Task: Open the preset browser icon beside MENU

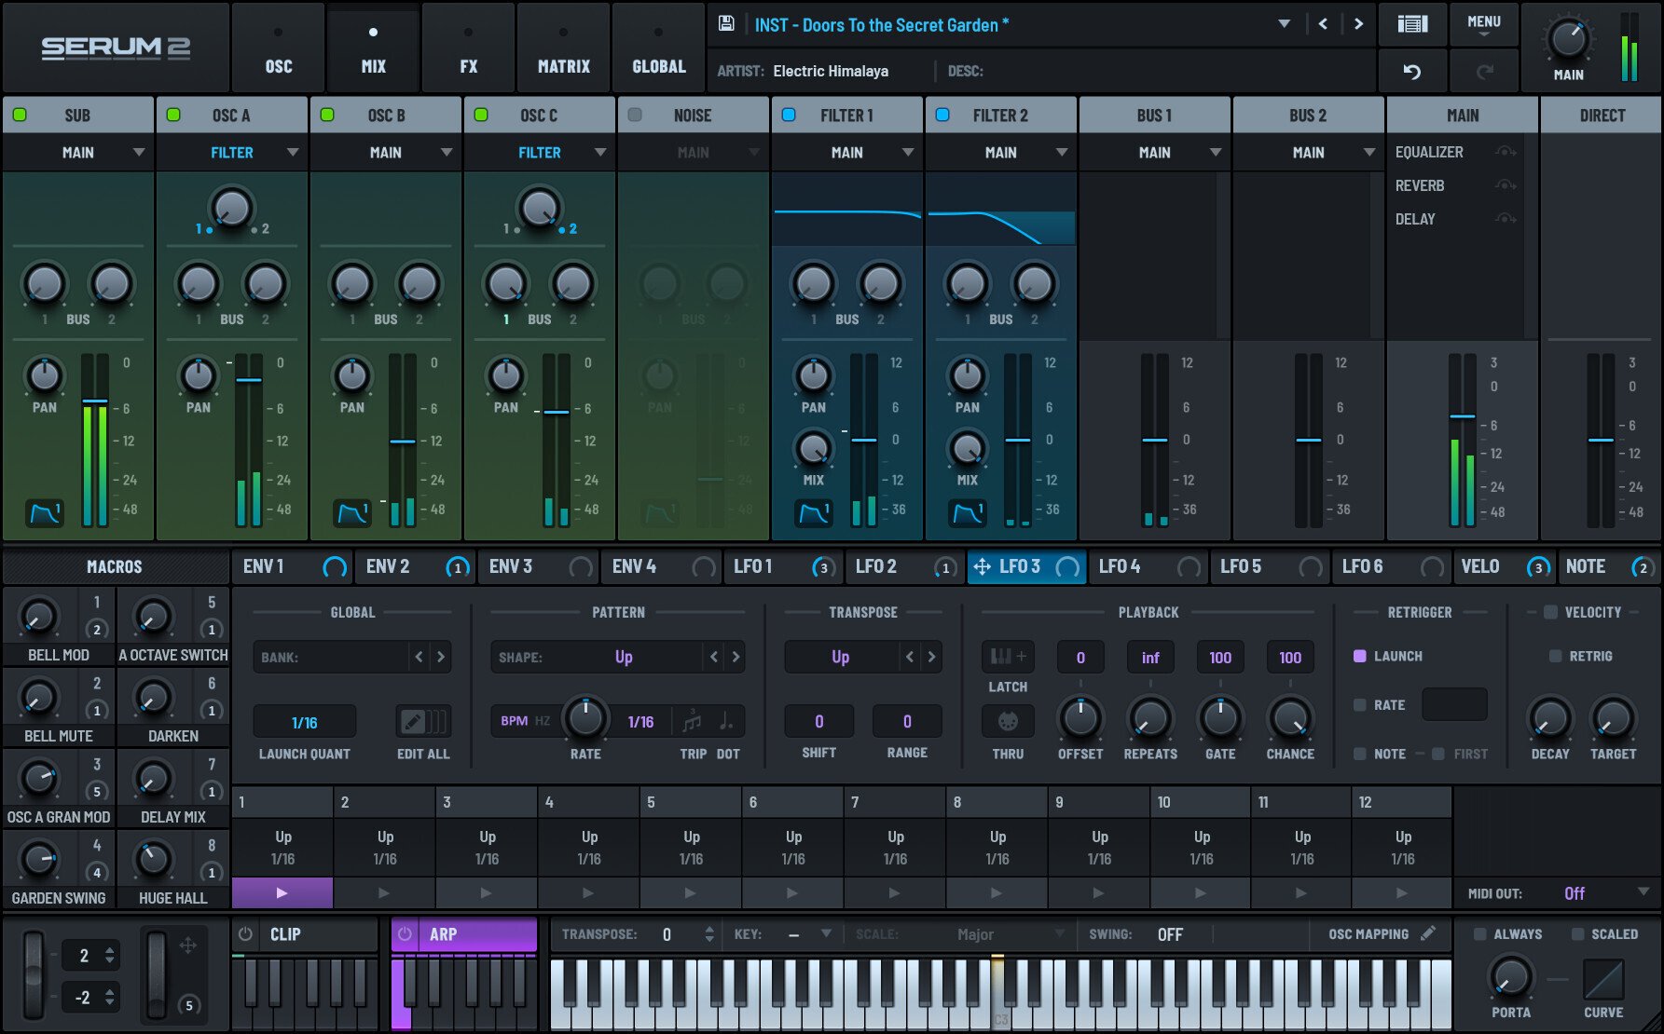Action: 1413,24
